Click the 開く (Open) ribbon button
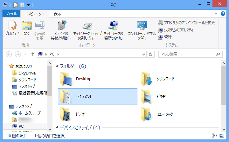The width and height of the screenshot is (229, 142). point(27,28)
